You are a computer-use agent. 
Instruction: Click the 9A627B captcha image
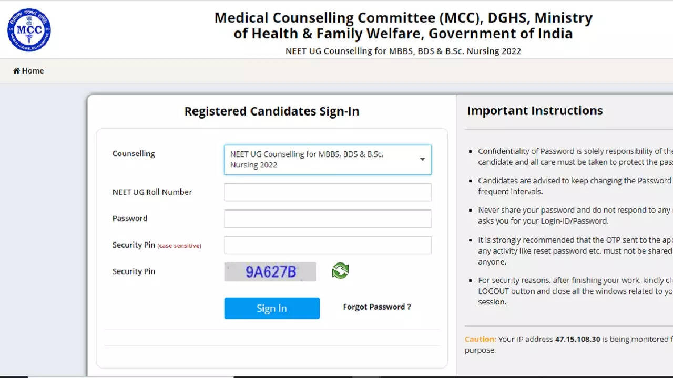click(270, 272)
